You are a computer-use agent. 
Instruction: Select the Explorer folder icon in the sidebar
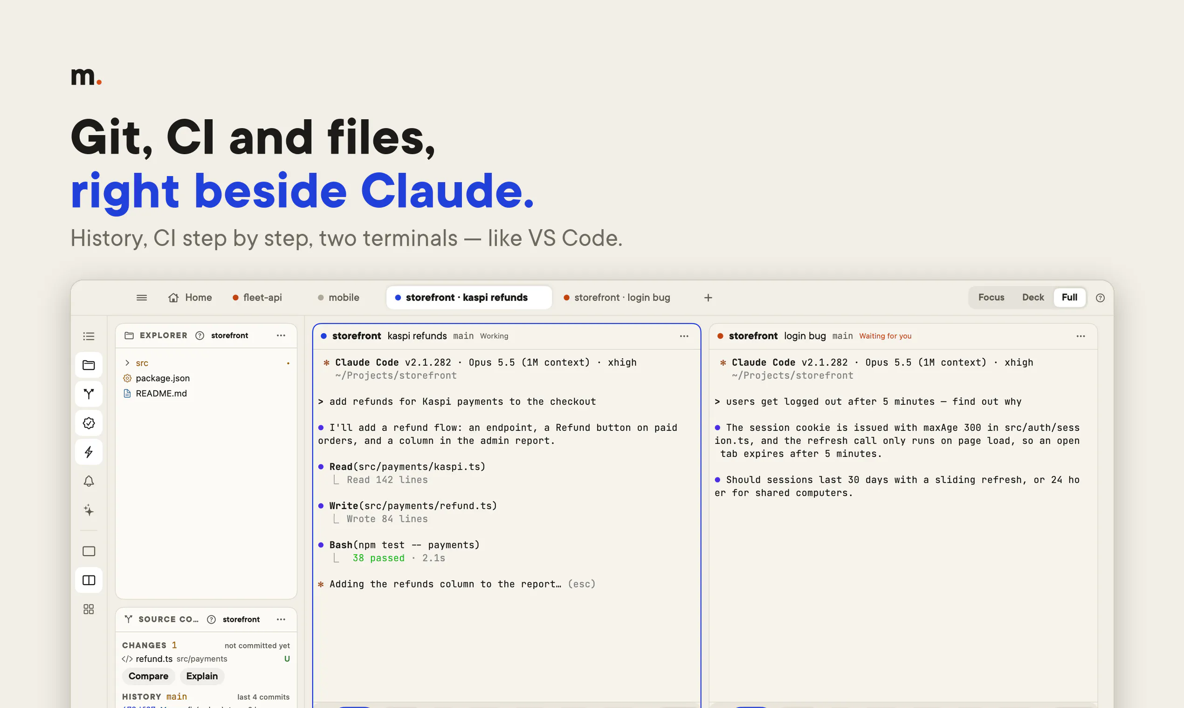tap(89, 365)
